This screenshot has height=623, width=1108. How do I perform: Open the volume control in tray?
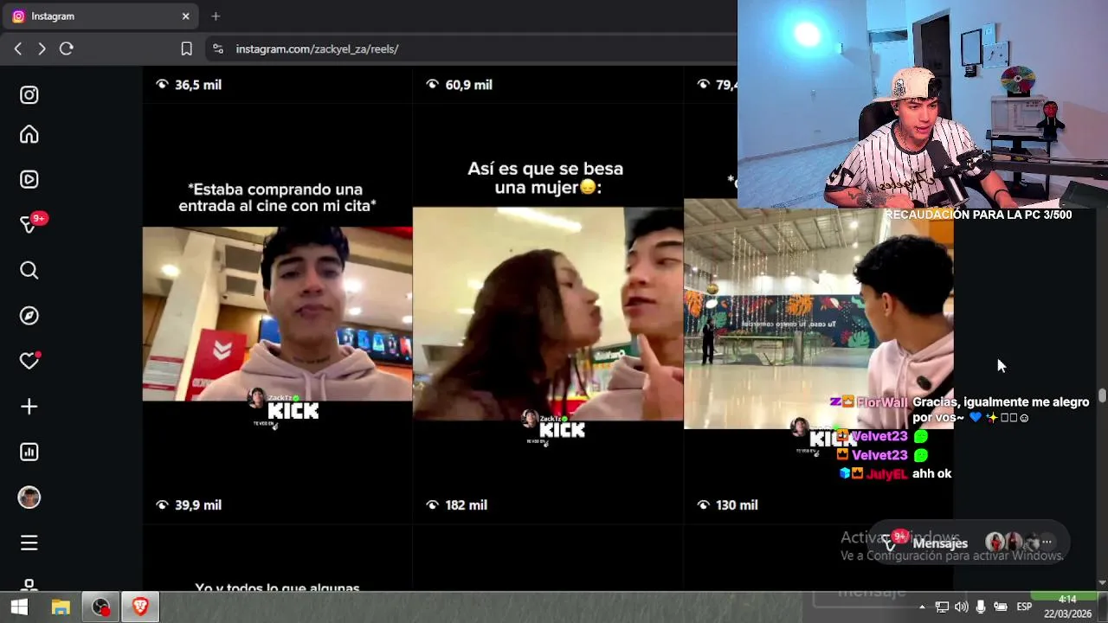[x=961, y=607]
